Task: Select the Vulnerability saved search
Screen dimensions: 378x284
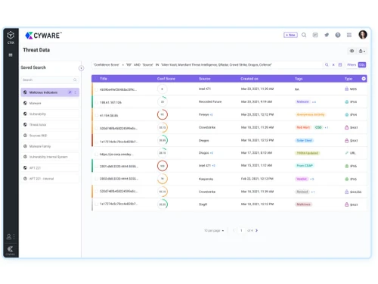Action: click(x=50, y=114)
